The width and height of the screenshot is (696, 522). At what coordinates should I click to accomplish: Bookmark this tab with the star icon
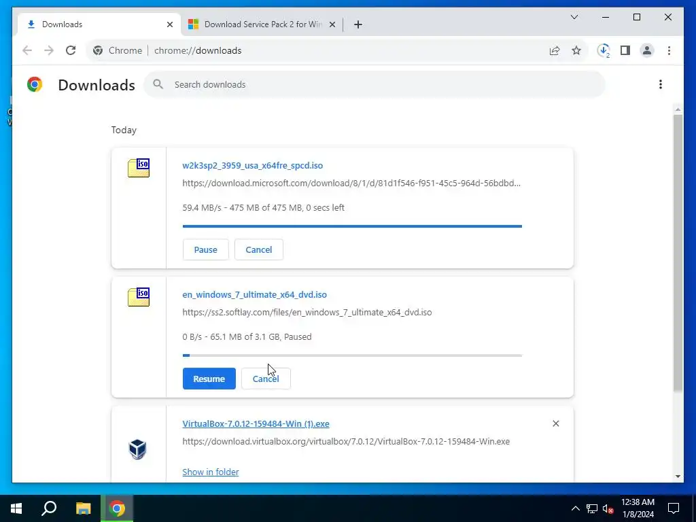click(576, 50)
